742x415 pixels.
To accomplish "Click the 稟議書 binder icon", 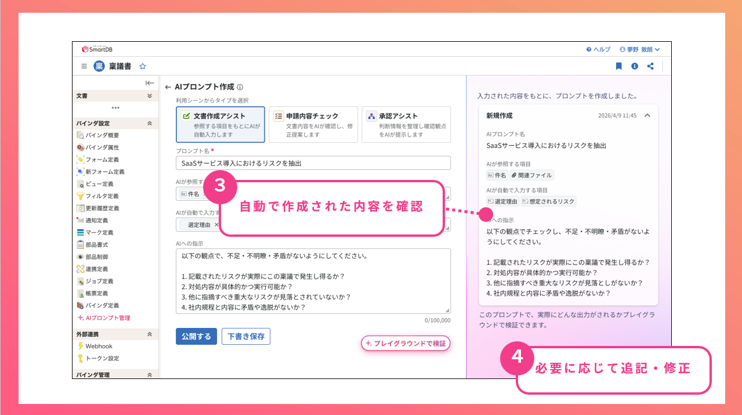I will coord(99,66).
